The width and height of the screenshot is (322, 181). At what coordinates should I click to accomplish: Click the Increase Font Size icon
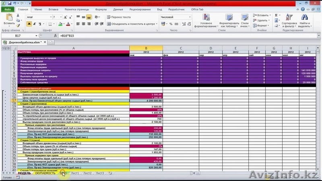(66, 17)
